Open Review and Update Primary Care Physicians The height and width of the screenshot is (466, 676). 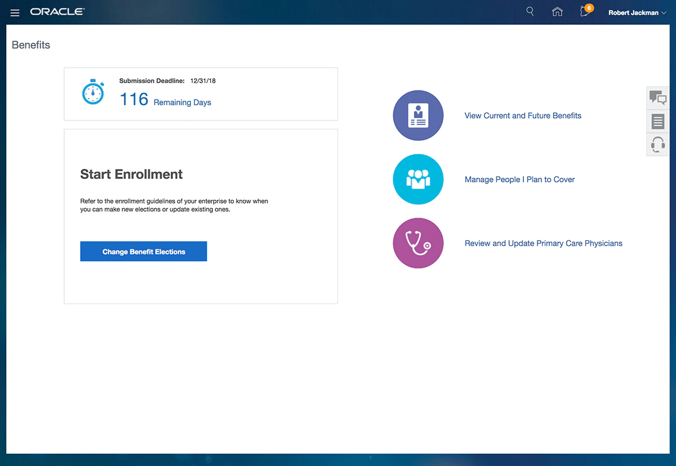pyautogui.click(x=543, y=244)
